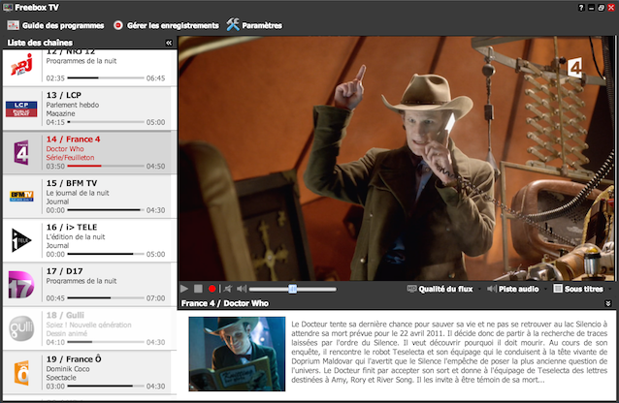Click the HD icon beside Qualité du flux

coord(411,289)
